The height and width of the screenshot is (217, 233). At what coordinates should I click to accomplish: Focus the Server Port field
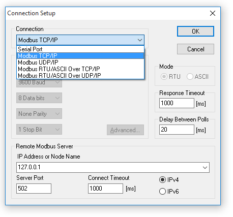click(x=34, y=189)
